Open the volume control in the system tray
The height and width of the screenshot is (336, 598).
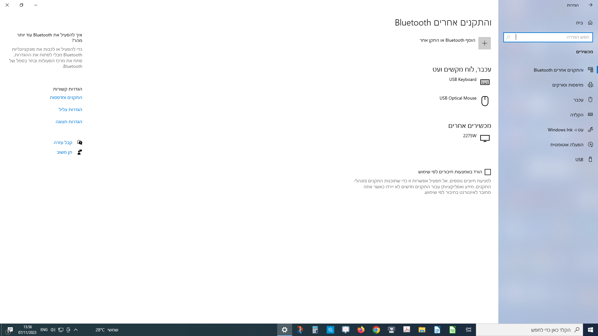(x=52, y=330)
